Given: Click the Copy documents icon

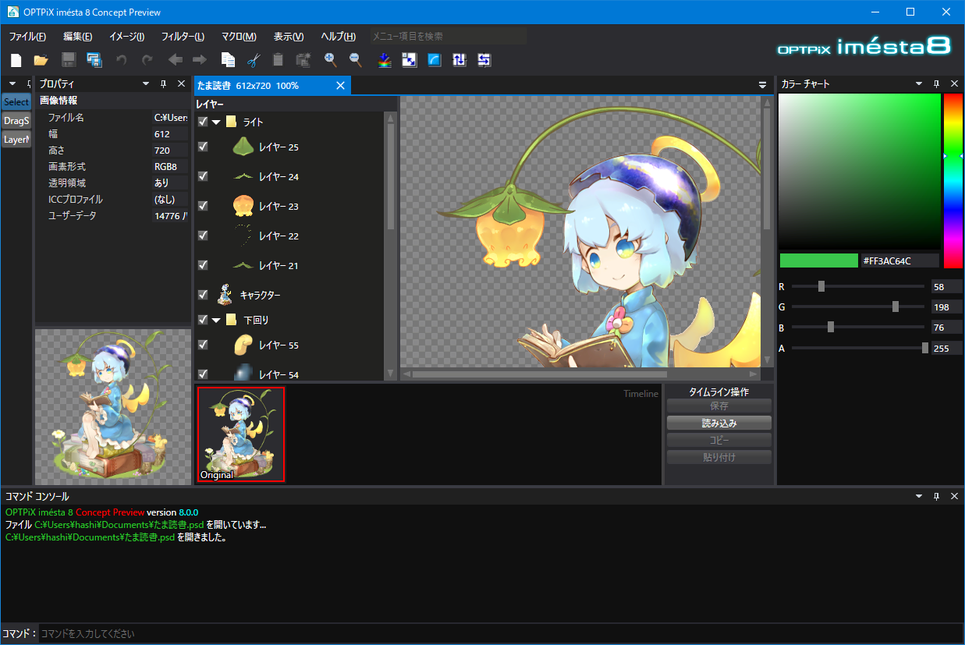Looking at the screenshot, I should (x=228, y=60).
